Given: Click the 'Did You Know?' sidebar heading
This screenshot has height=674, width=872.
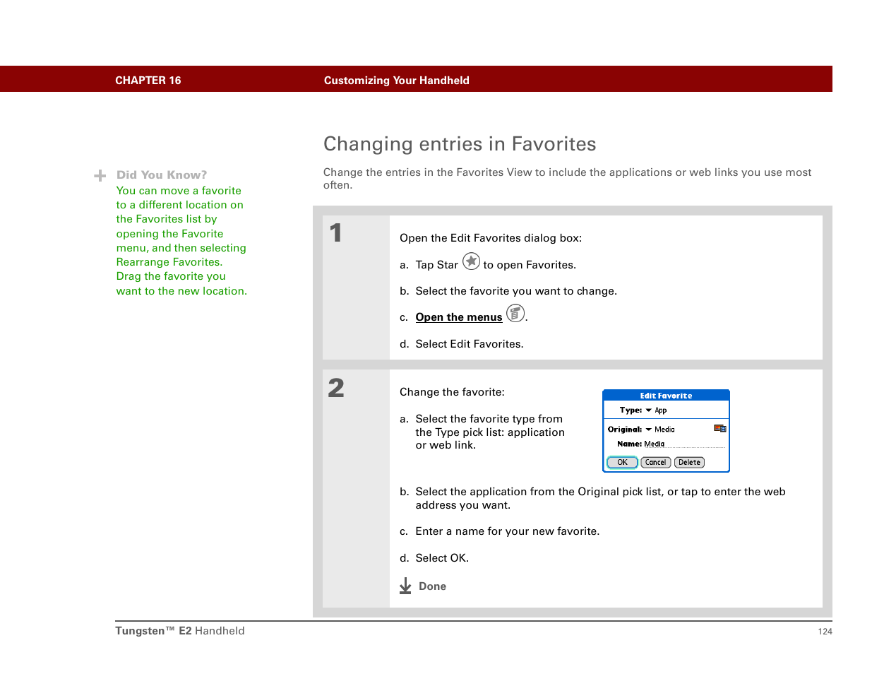Looking at the screenshot, I should click(162, 175).
